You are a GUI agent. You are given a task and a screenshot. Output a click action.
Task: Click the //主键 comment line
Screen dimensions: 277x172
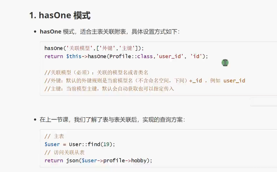[x=109, y=88]
